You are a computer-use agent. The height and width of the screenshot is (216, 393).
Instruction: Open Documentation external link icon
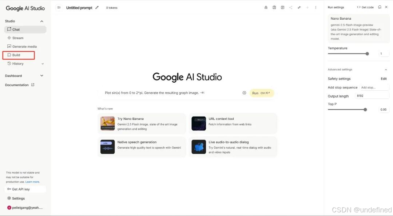[33, 85]
